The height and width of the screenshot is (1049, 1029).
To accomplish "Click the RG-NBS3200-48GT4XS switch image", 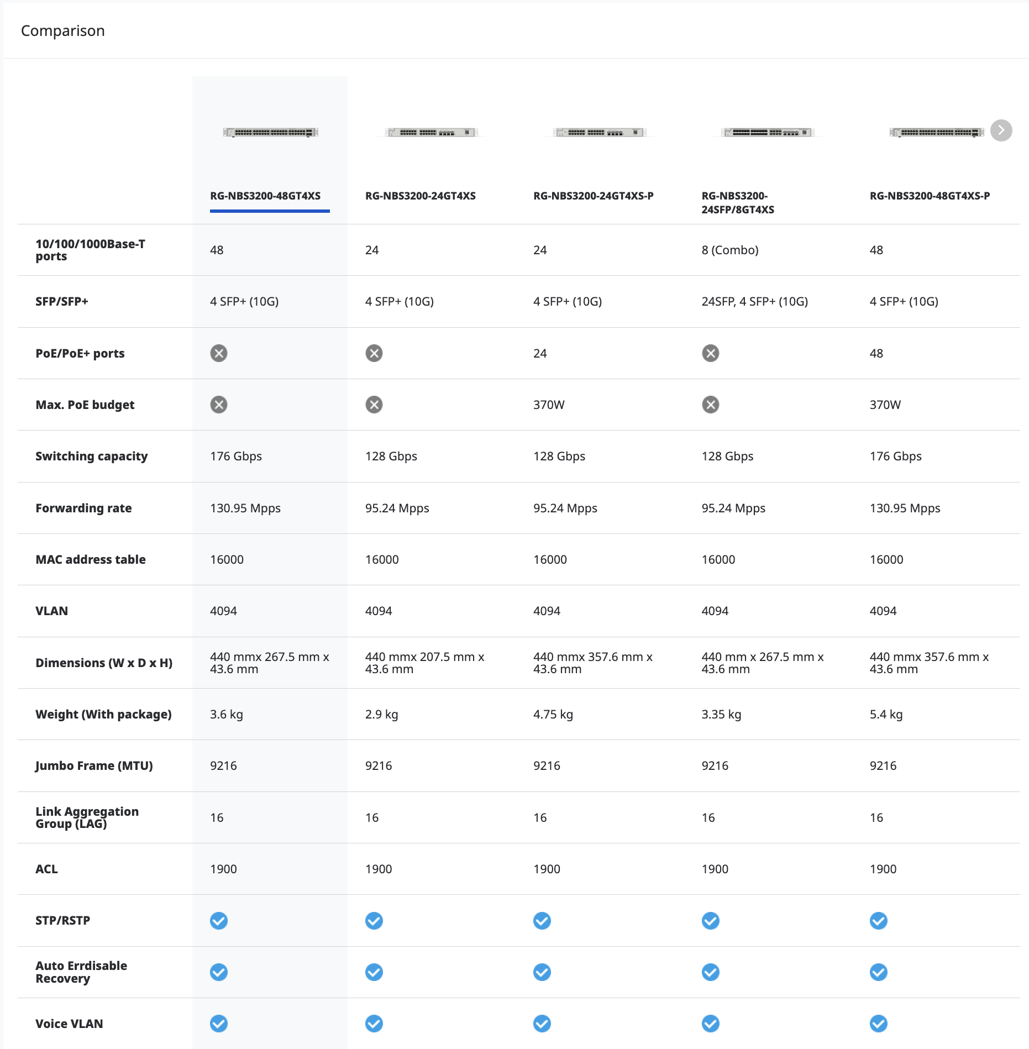I will [x=270, y=133].
